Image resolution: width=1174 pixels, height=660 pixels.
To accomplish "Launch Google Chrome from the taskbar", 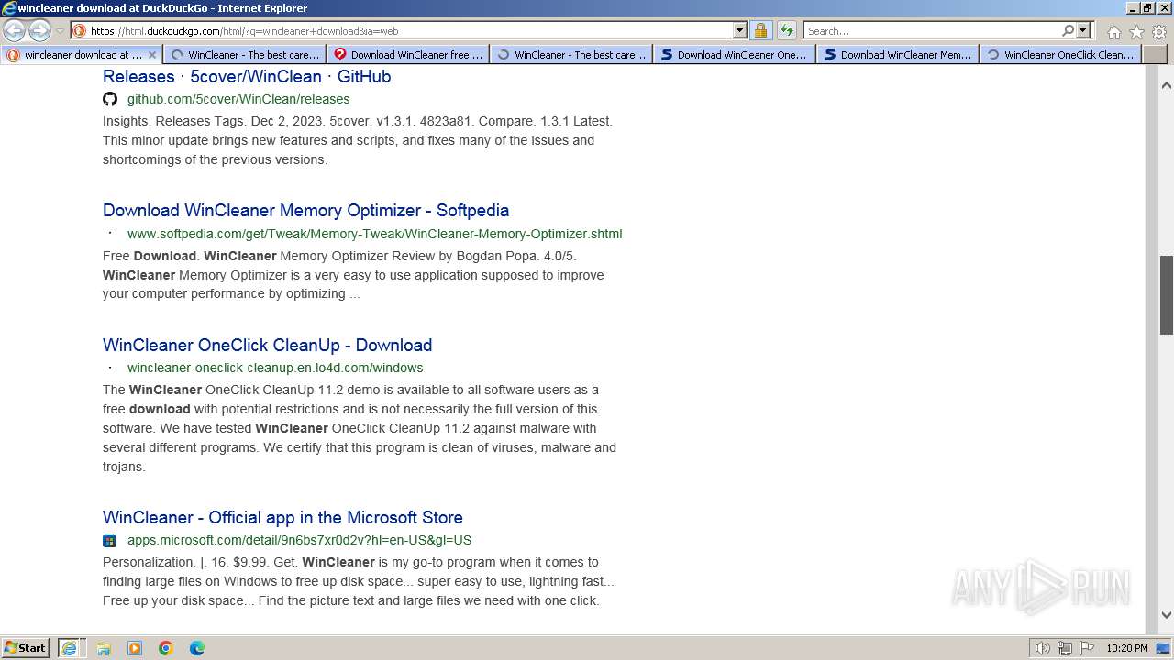I will coord(166,648).
